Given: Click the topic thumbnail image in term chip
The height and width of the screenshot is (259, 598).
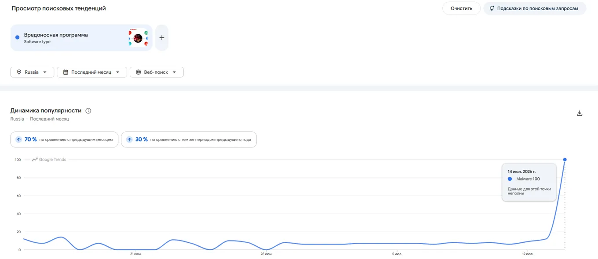Looking at the screenshot, I should coord(138,38).
